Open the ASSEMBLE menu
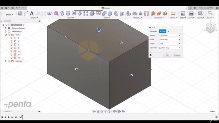The width and height of the screenshot is (219, 123). (x=138, y=18)
